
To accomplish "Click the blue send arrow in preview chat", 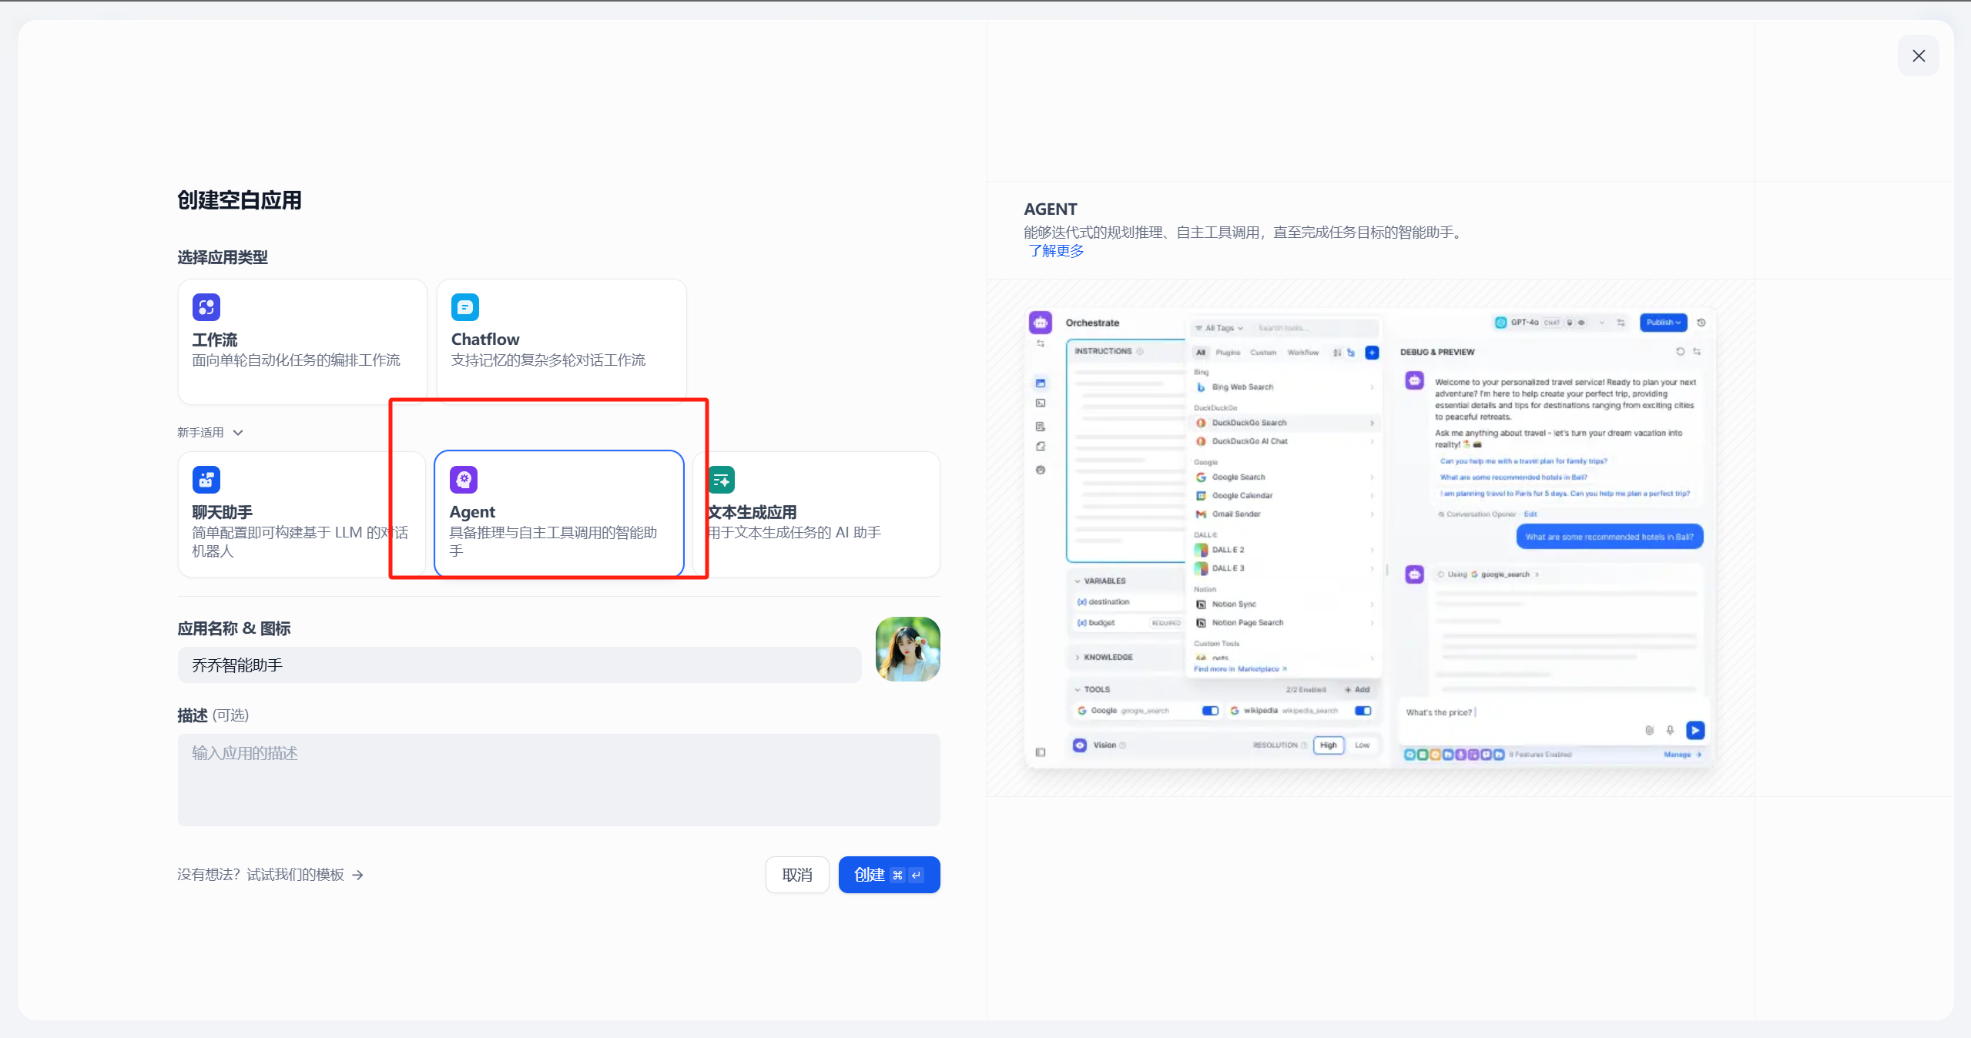I will pos(1694,730).
